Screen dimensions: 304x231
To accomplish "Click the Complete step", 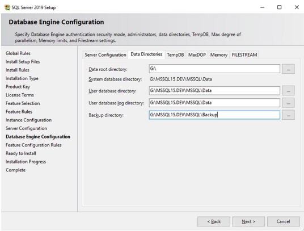I will 15,170.
